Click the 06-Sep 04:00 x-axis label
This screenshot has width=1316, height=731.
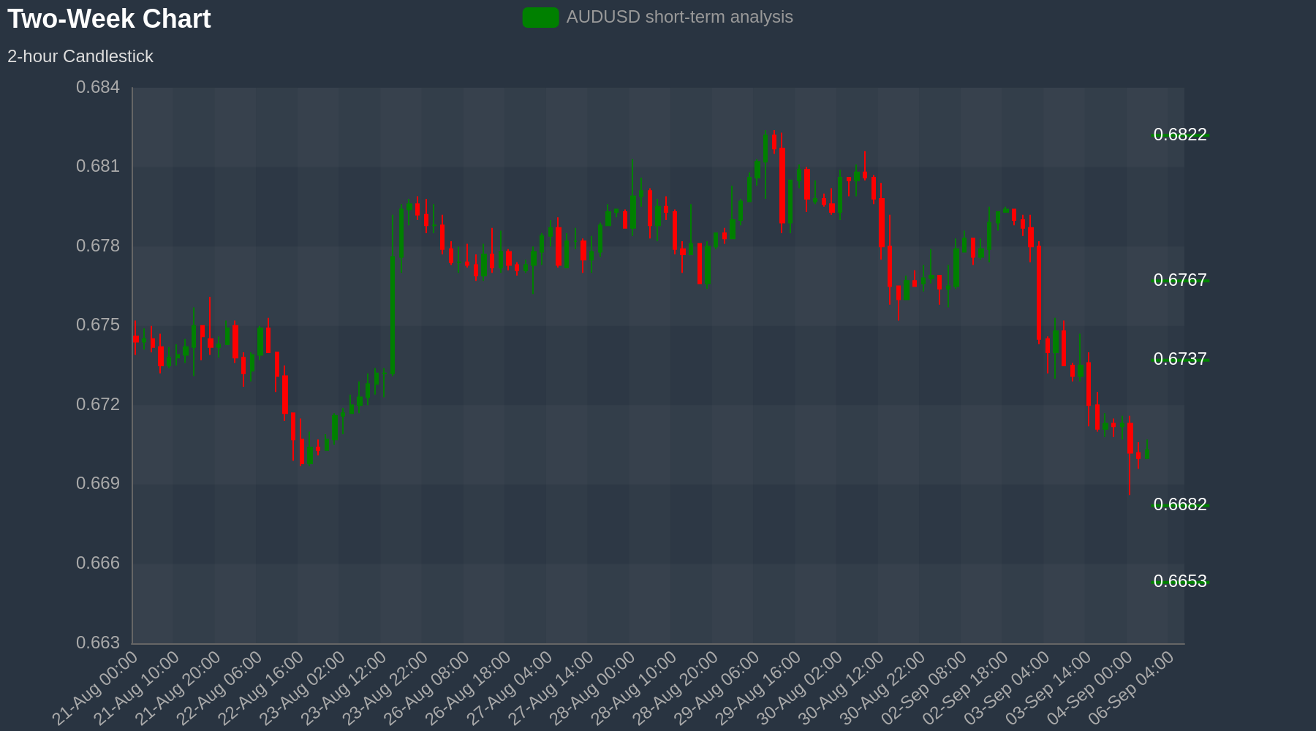1131,688
